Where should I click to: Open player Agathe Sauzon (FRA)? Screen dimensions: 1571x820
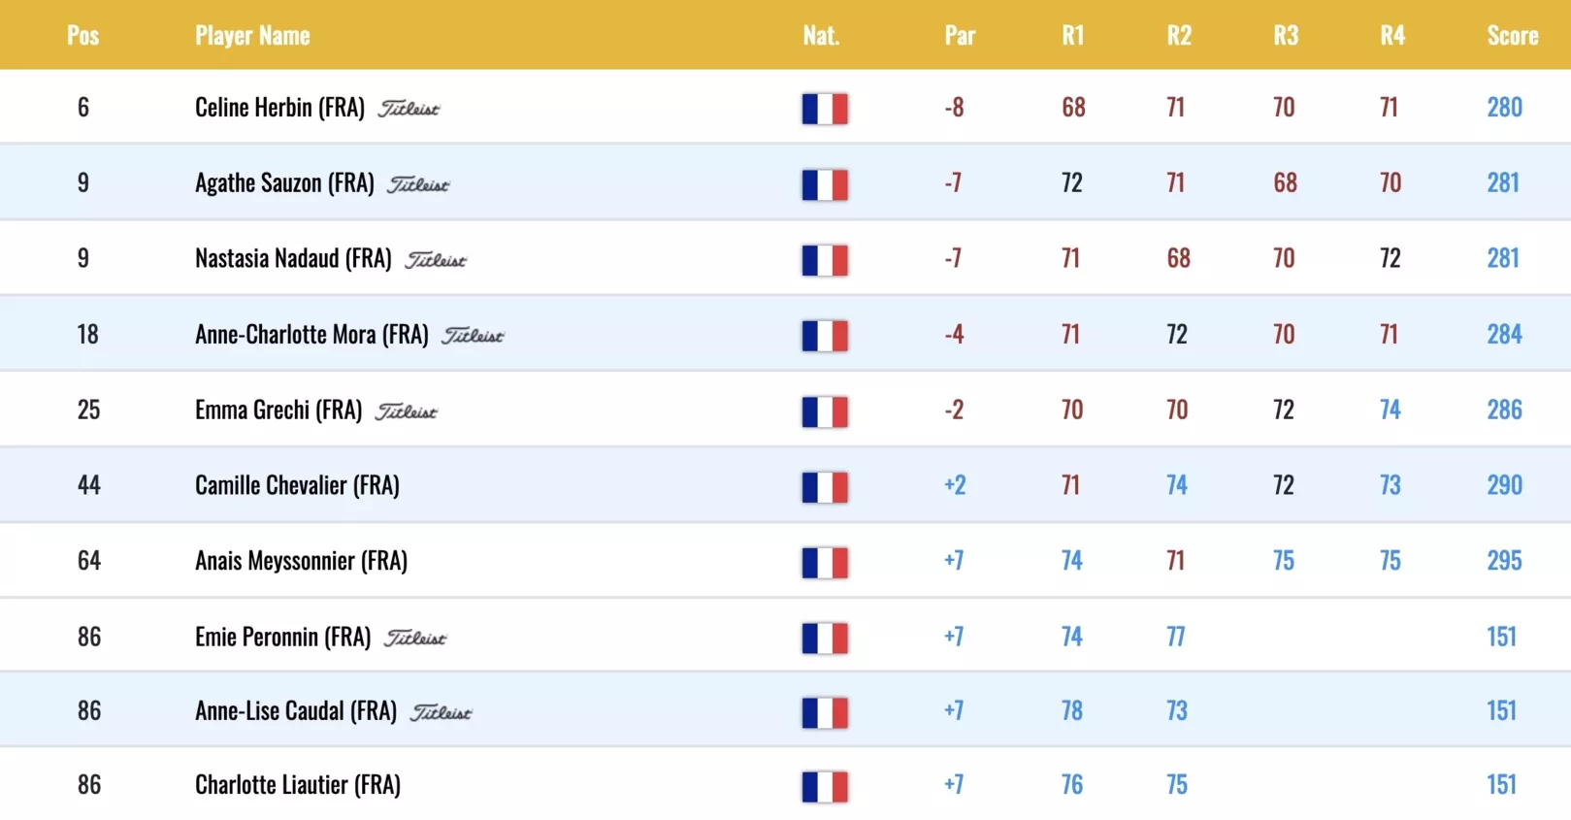pyautogui.click(x=284, y=183)
